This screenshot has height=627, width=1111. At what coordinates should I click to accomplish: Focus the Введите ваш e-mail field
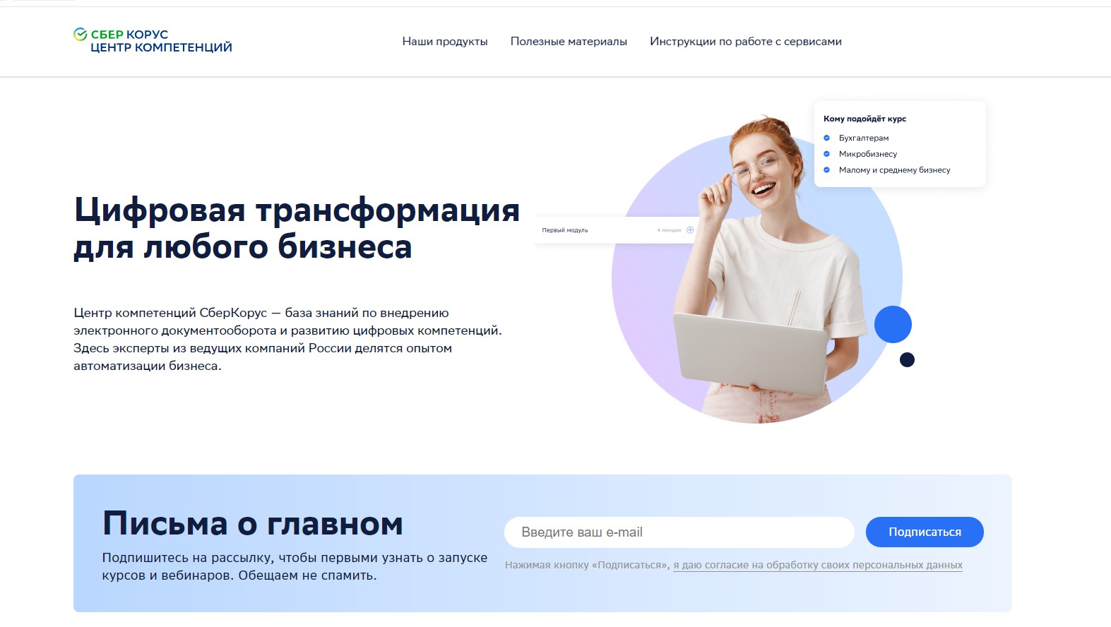point(679,532)
